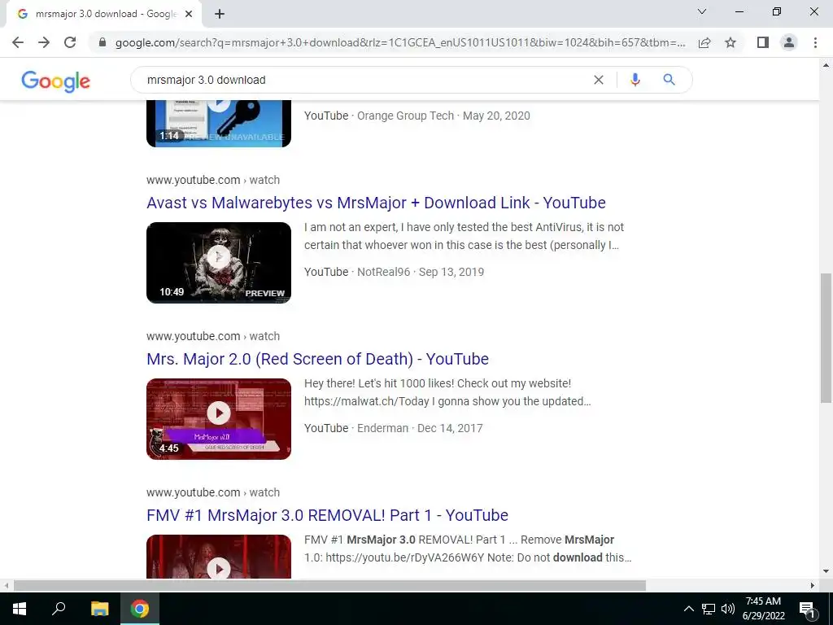The image size is (833, 625).
Task: Play the FMV #1 removal video thumbnail
Action: [219, 557]
